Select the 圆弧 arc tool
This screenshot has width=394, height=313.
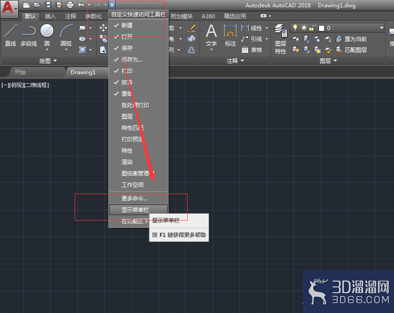coord(67,36)
